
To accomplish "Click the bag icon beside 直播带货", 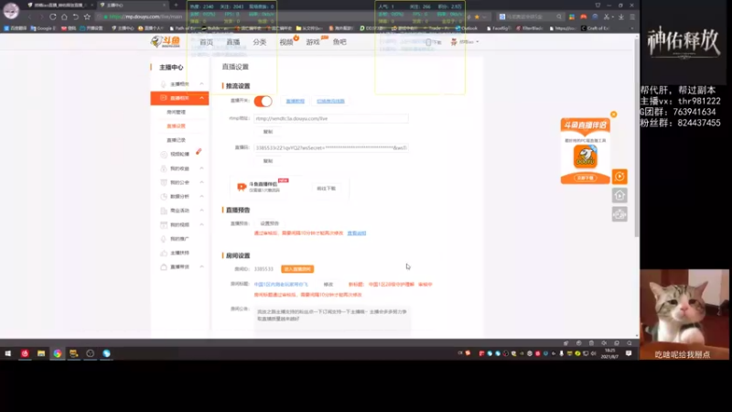I will click(164, 266).
